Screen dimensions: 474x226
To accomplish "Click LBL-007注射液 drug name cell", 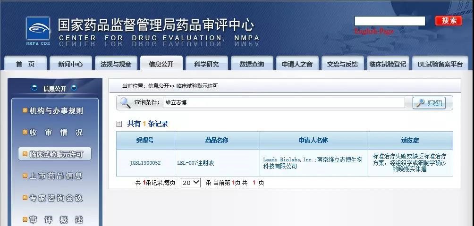I will [x=217, y=163].
